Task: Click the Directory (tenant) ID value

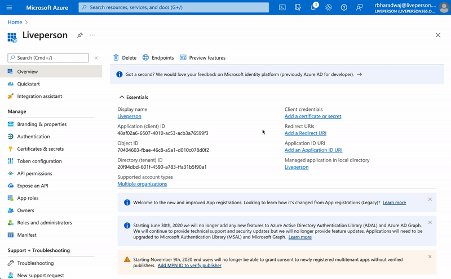Action: (x=162, y=167)
